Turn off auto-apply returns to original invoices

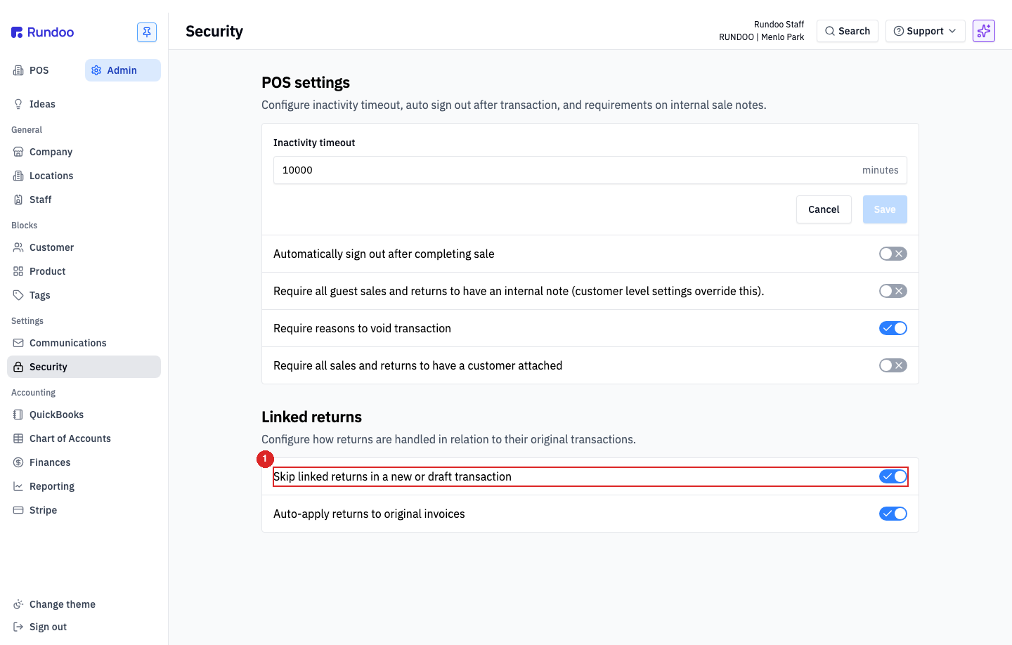click(893, 514)
